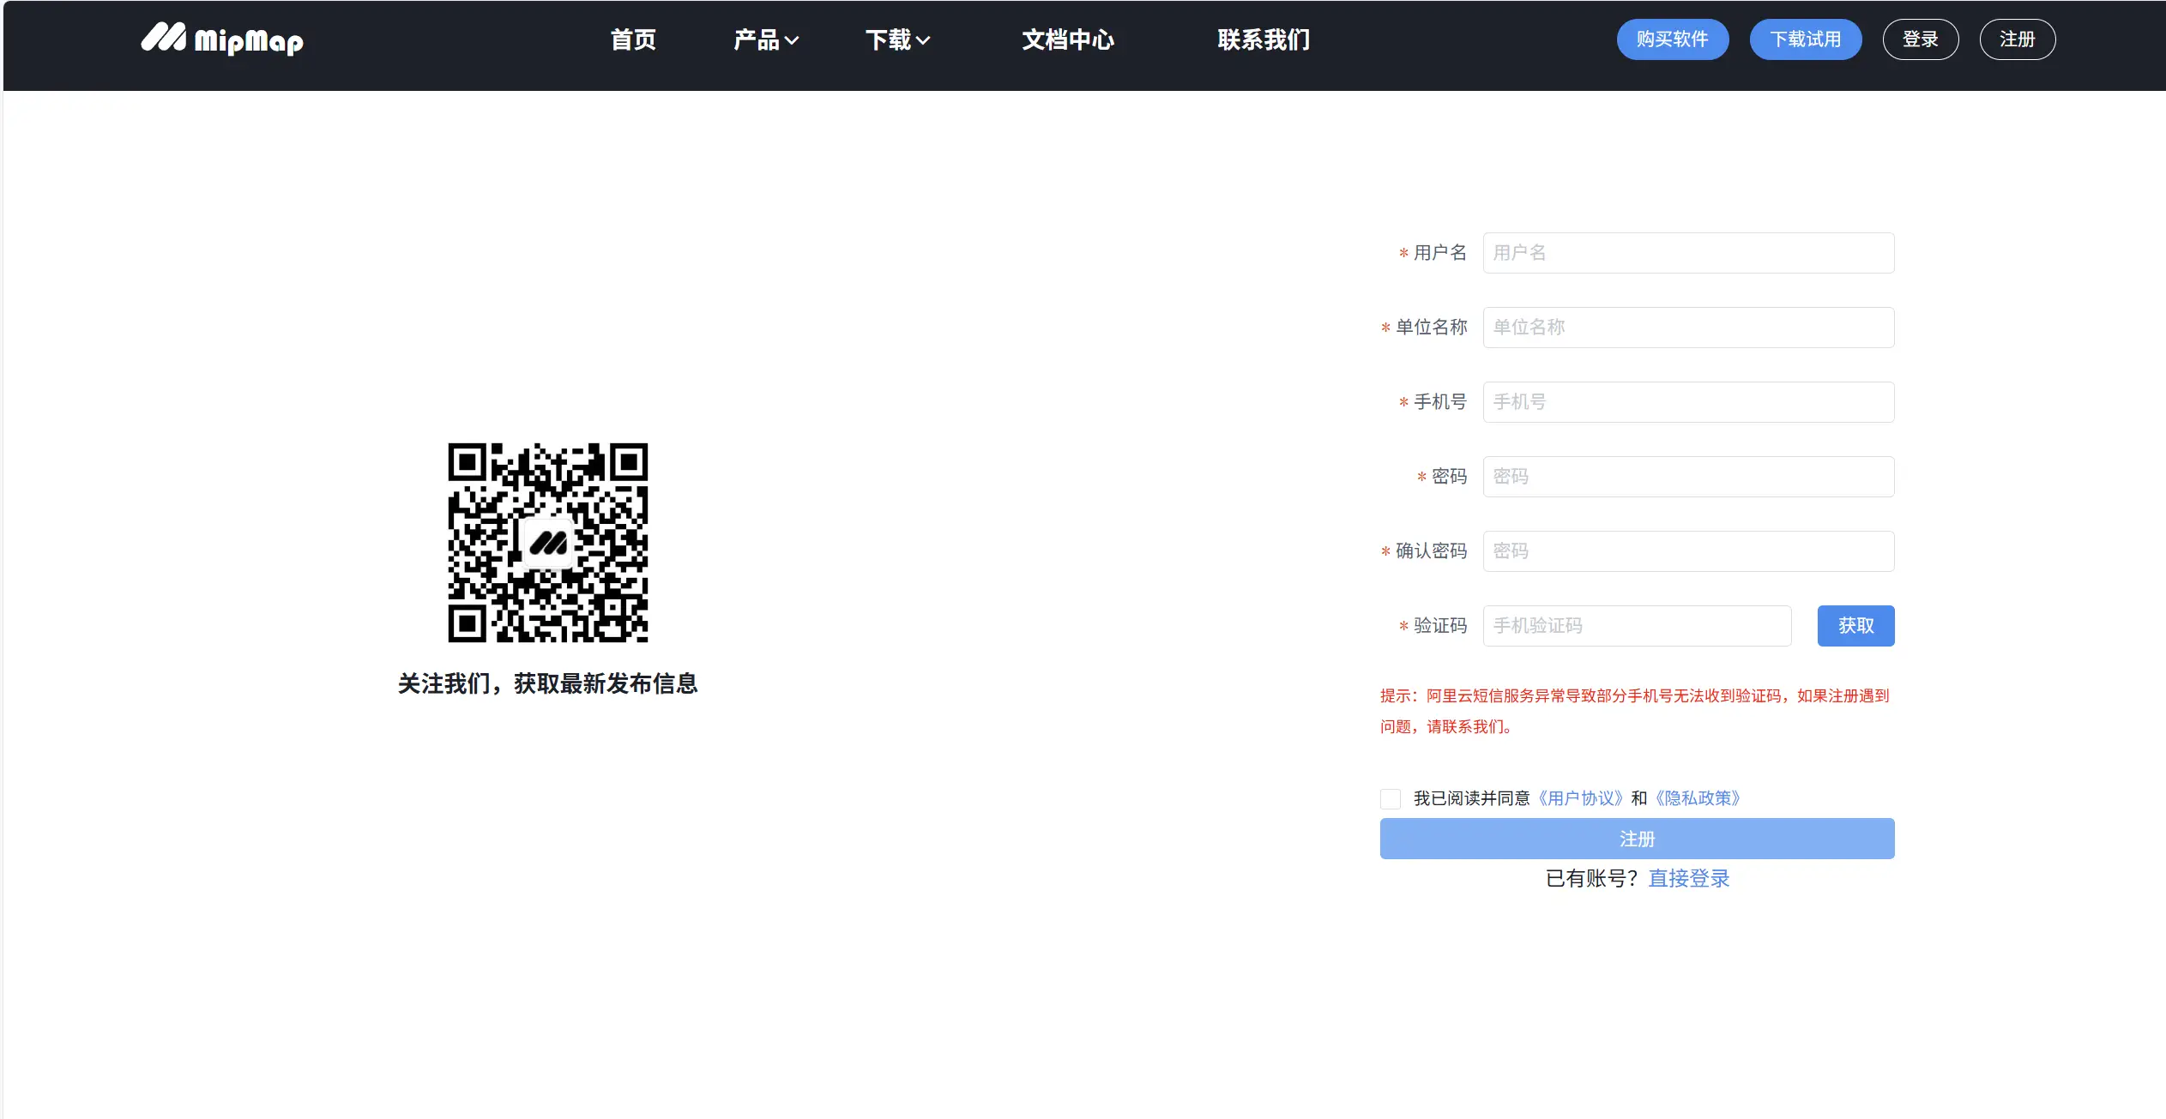
Task: Click the 手机验证码 input field
Action: coord(1636,626)
